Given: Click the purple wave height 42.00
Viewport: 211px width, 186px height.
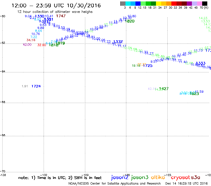Looking at the screenshot, I should (27, 45).
